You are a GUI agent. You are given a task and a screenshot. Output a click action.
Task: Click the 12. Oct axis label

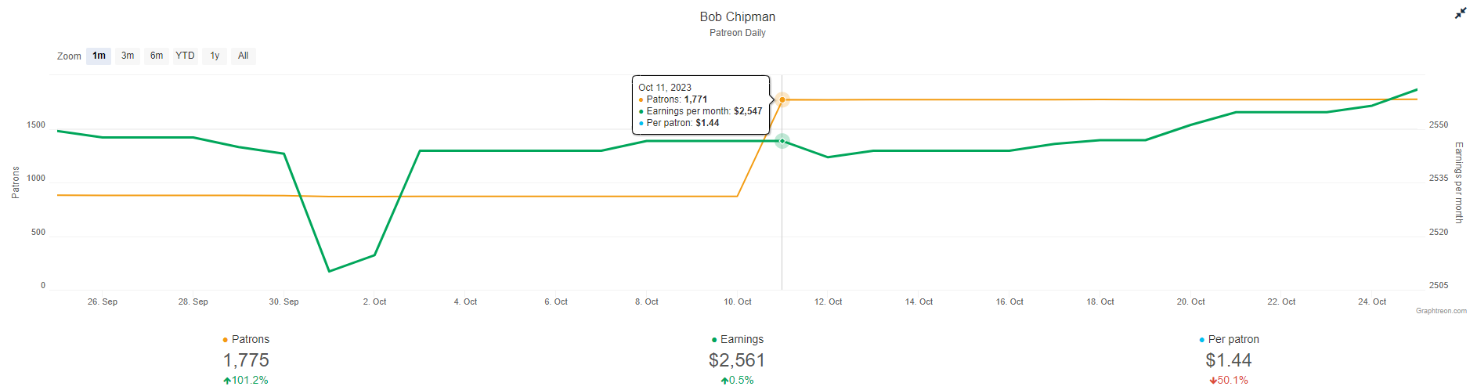(x=828, y=302)
